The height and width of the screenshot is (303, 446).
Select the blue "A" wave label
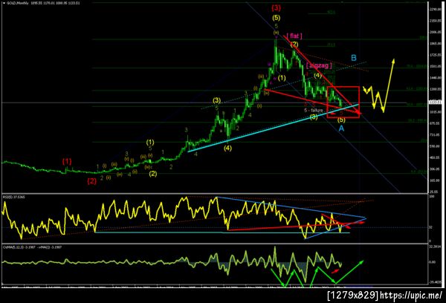point(341,128)
